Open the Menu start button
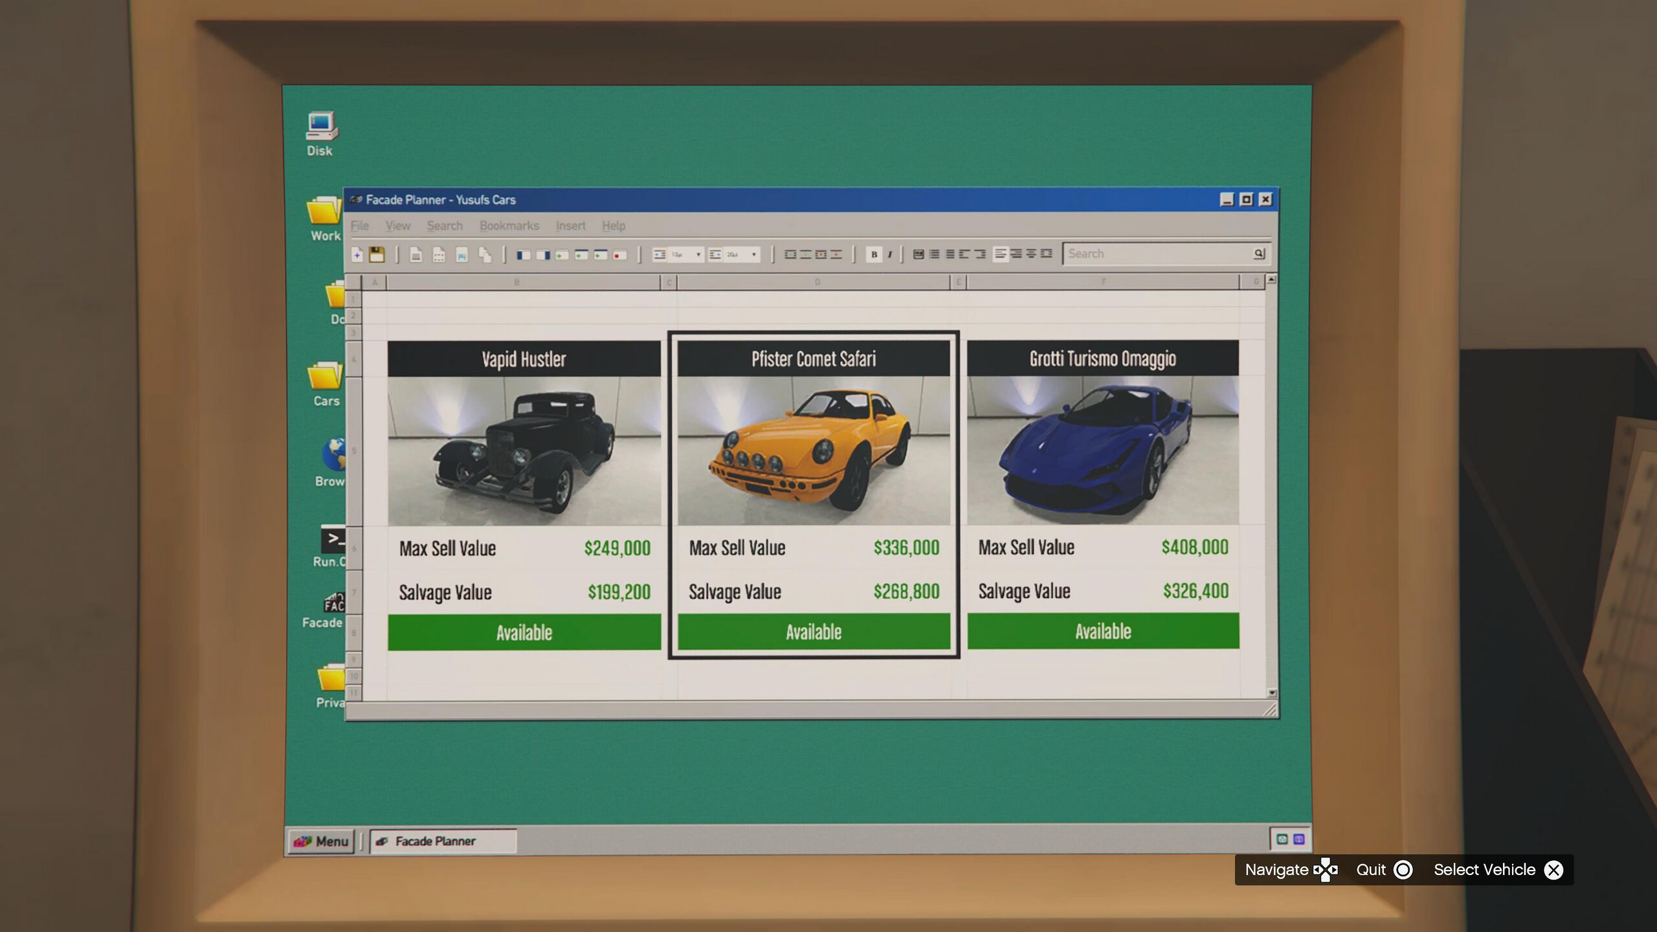This screenshot has height=932, width=1657. click(x=322, y=841)
